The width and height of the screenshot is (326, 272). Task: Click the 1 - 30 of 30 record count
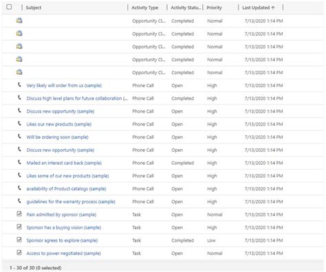click(x=36, y=268)
